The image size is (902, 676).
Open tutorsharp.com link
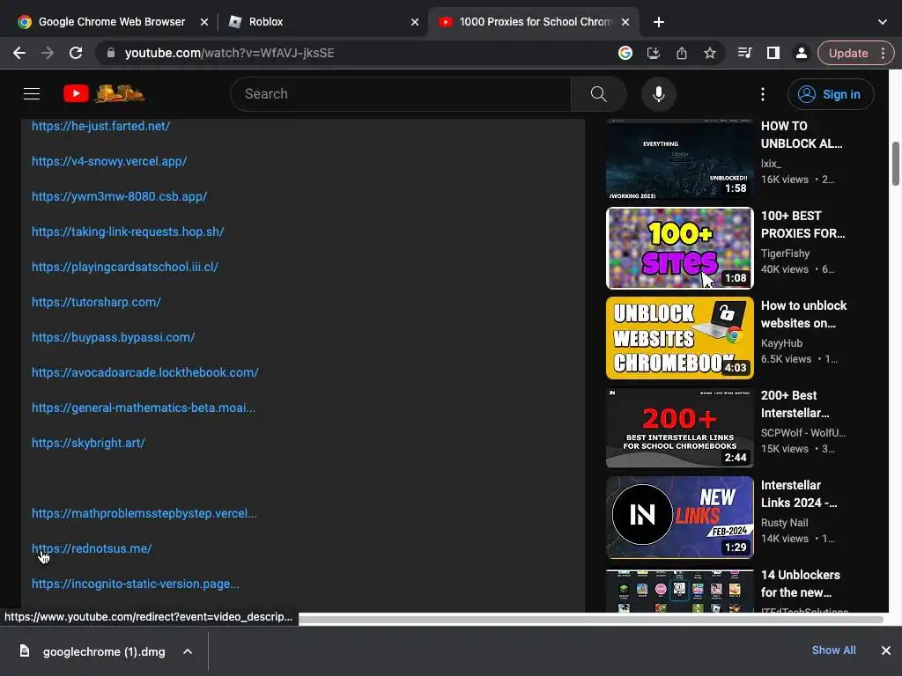click(x=96, y=302)
